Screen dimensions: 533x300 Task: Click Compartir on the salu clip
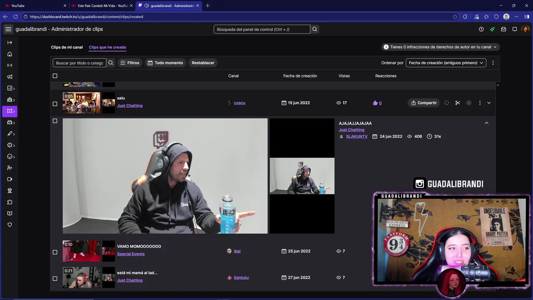tap(424, 103)
